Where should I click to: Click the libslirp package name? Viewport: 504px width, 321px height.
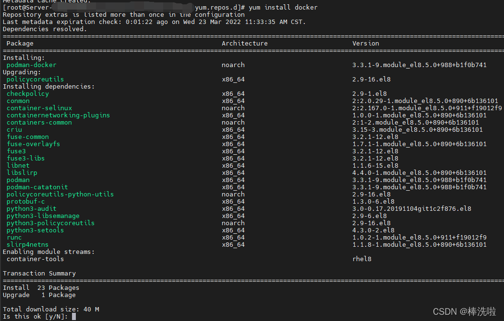point(22,172)
